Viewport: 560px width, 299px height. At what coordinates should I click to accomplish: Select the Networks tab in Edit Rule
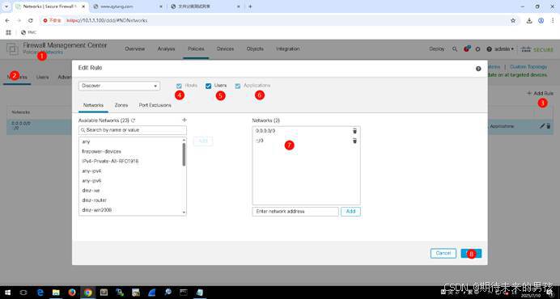click(x=93, y=105)
